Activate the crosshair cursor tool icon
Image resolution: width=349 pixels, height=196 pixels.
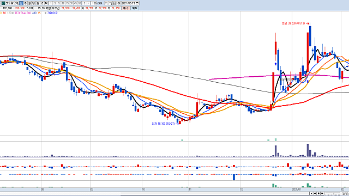(111, 3)
